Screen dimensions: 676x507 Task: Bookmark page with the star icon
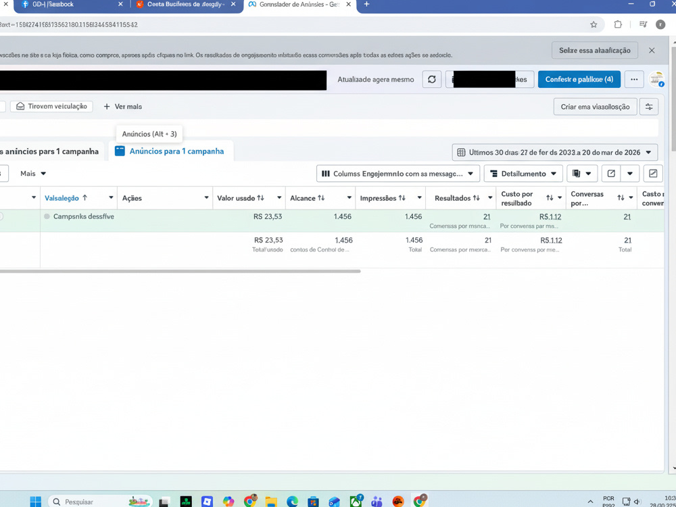pyautogui.click(x=594, y=24)
